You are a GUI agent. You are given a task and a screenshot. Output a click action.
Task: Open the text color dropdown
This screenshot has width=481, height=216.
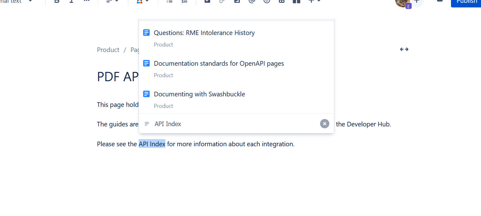143,1
